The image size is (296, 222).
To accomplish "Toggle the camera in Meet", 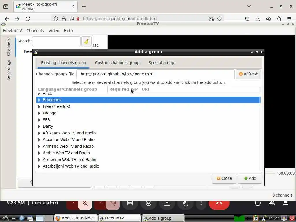I will click(113, 204).
